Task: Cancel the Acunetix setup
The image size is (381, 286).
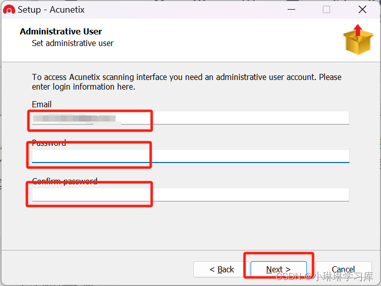Action: click(x=343, y=269)
